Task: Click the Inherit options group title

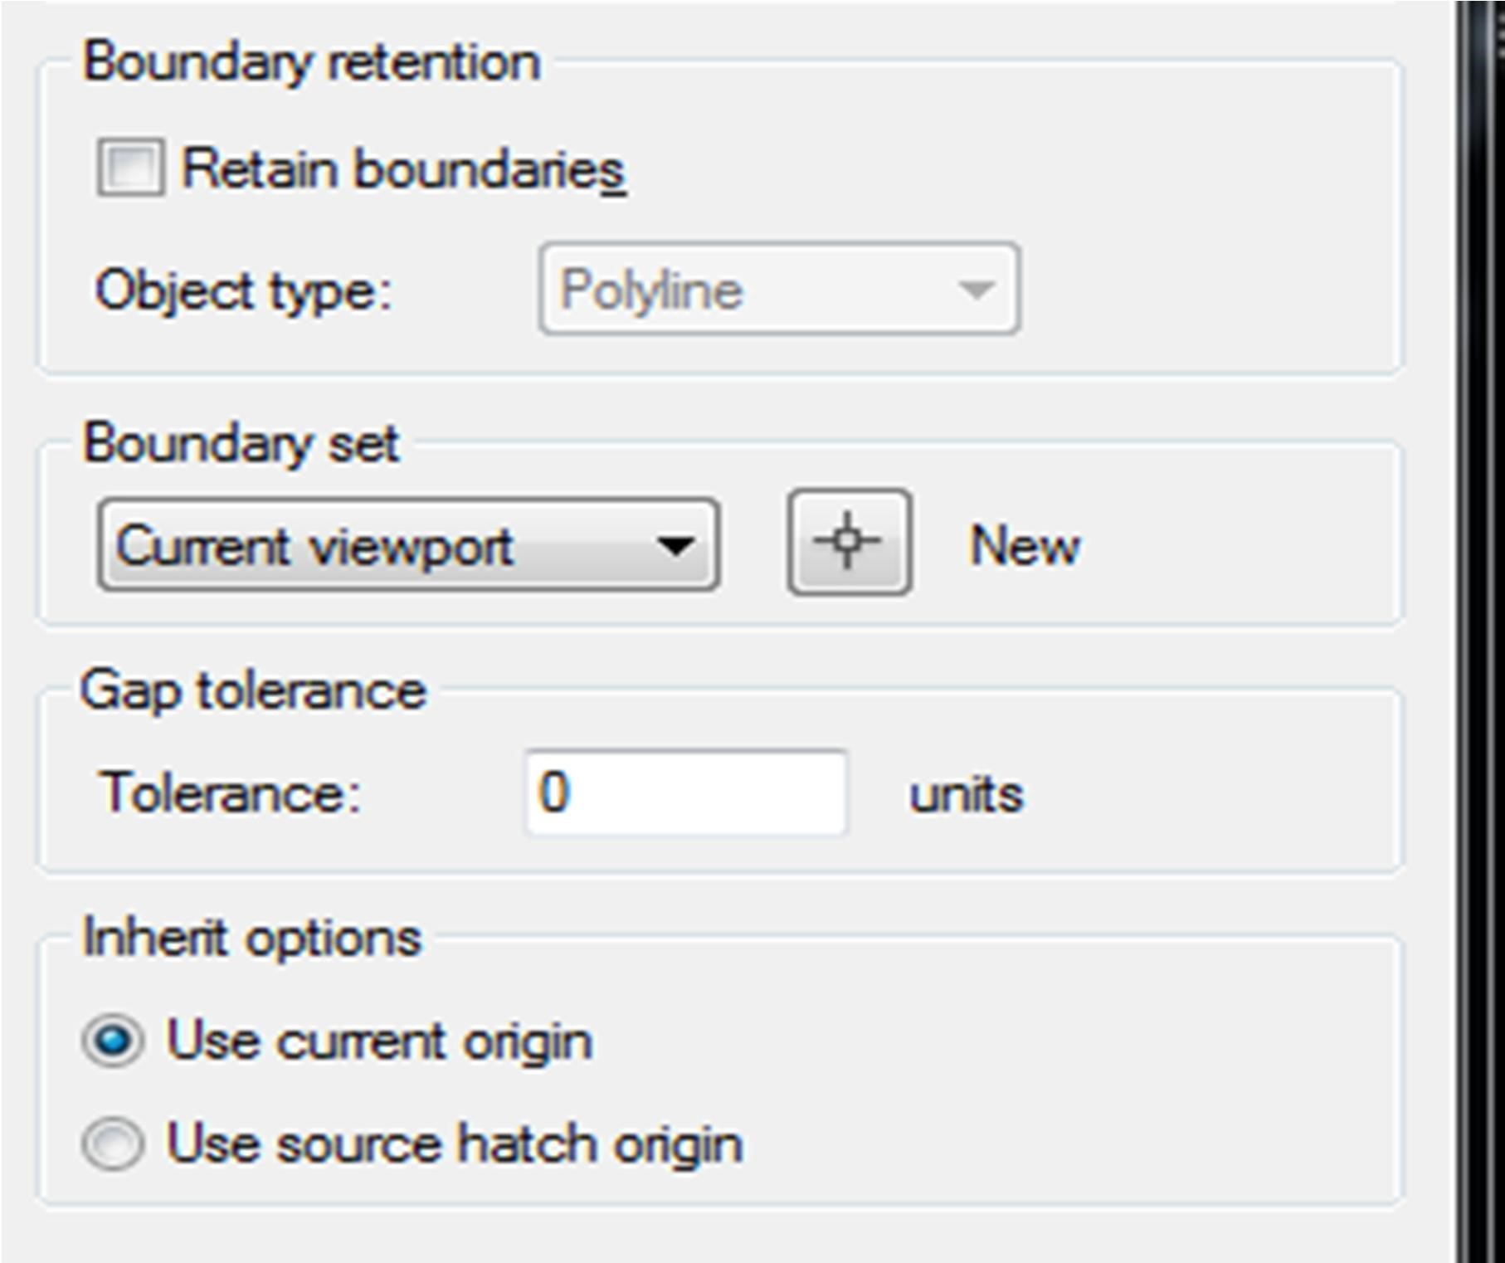Action: [252, 939]
